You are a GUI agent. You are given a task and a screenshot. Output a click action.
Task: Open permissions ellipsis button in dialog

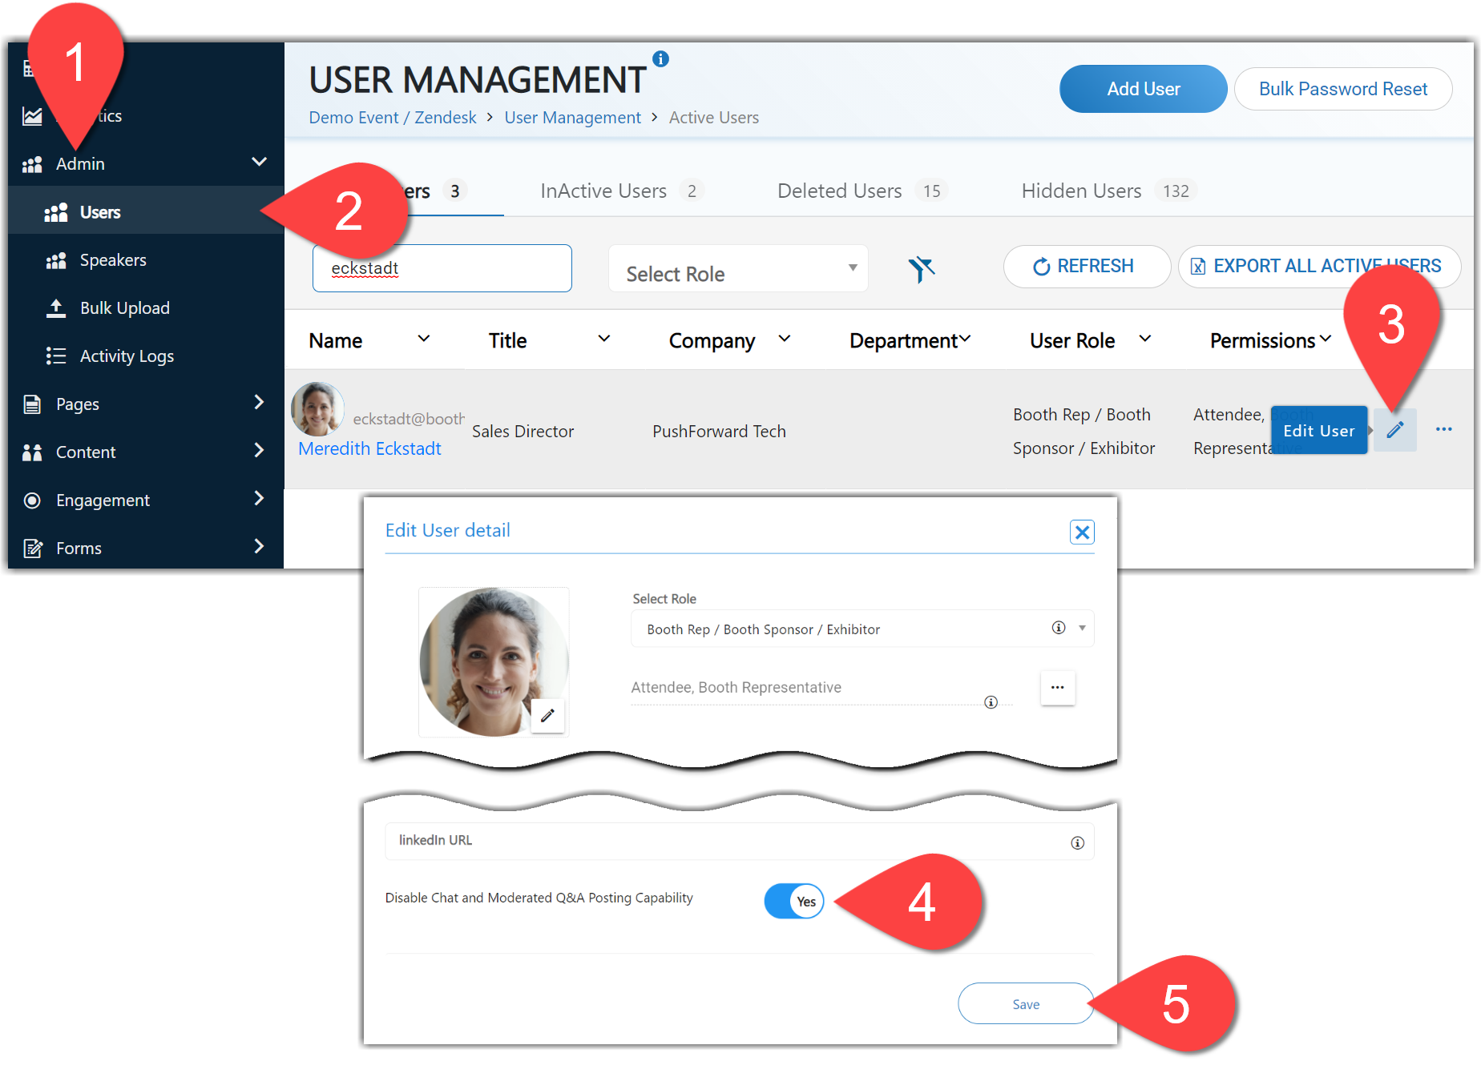click(1057, 688)
